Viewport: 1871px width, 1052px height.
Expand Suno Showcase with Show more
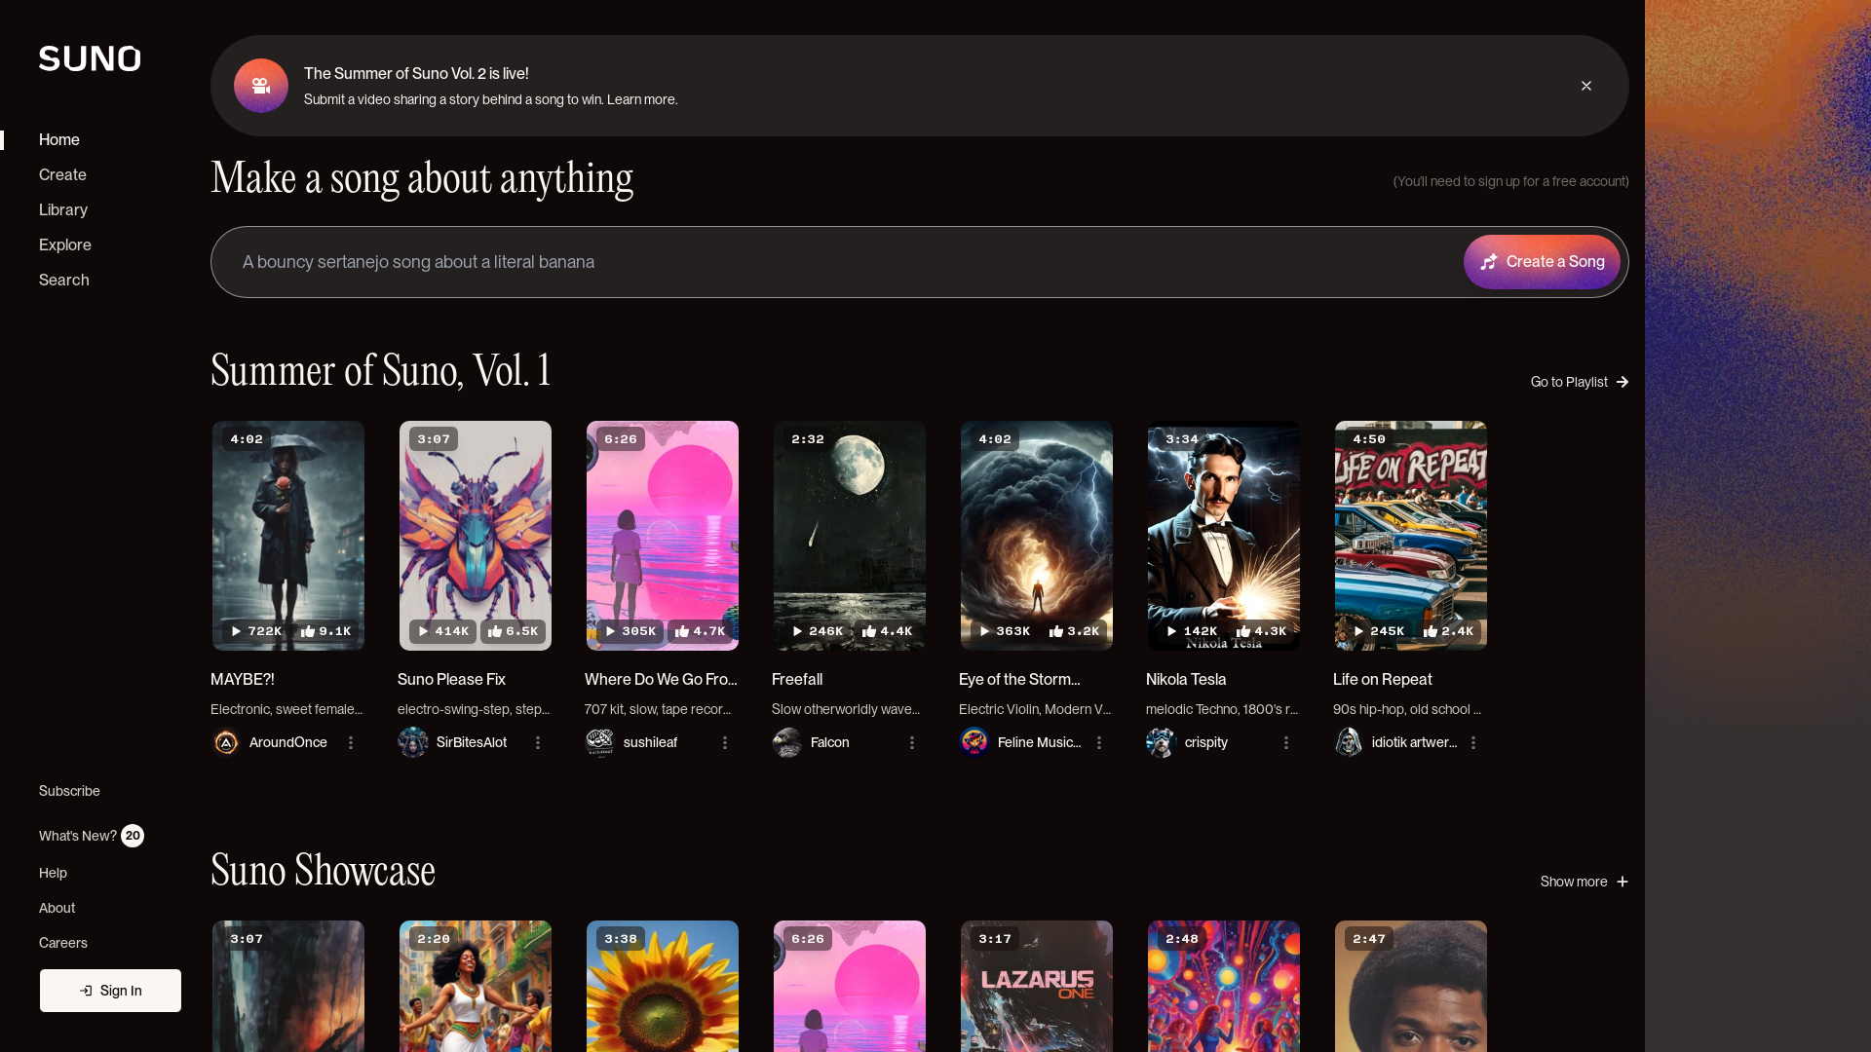tap(1585, 882)
